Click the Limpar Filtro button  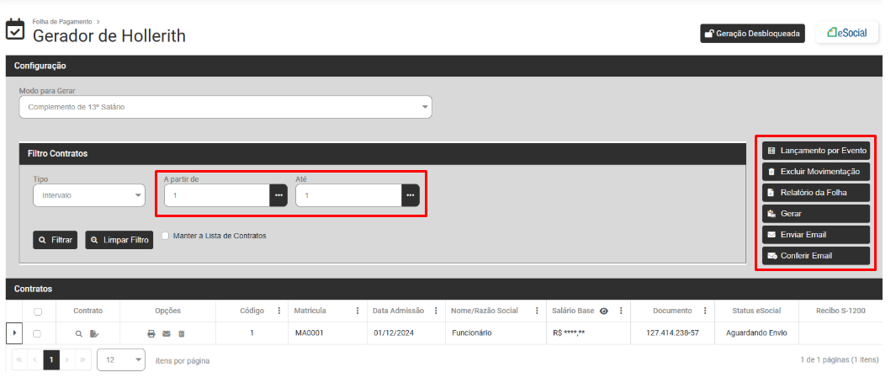point(119,240)
